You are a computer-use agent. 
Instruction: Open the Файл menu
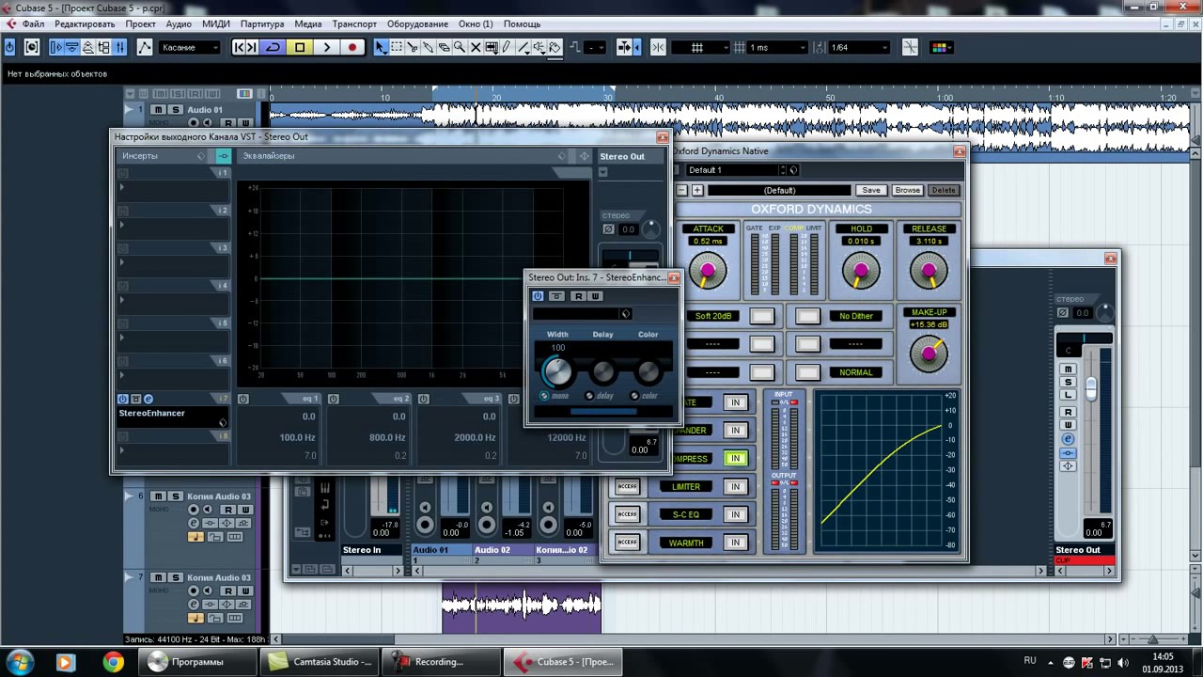tap(33, 24)
